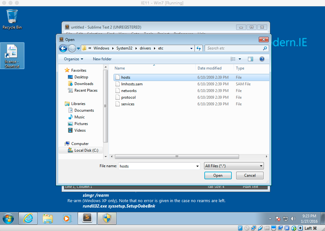Jump to the Windows folder in the breadcrumb
Screen dimensions: 325x231
101,48
